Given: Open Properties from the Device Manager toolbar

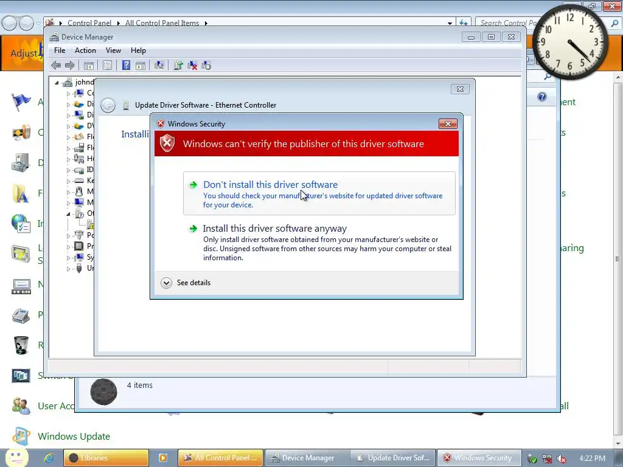Looking at the screenshot, I should [x=107, y=66].
